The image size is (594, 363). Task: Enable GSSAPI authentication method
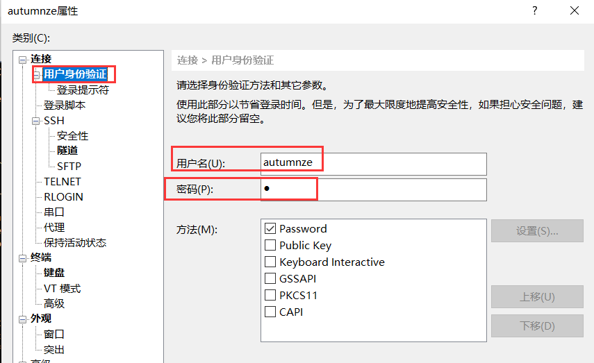pos(270,278)
